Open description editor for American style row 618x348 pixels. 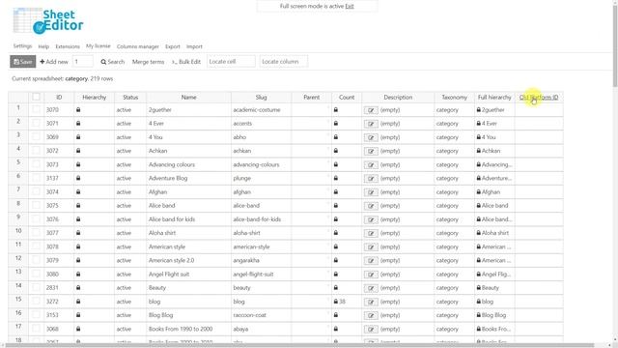coord(371,247)
